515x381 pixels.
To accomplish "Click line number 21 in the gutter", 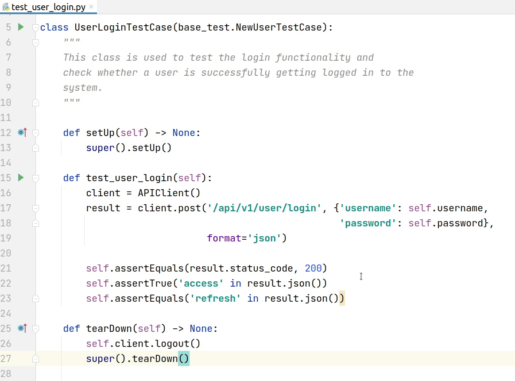I will pyautogui.click(x=6, y=268).
